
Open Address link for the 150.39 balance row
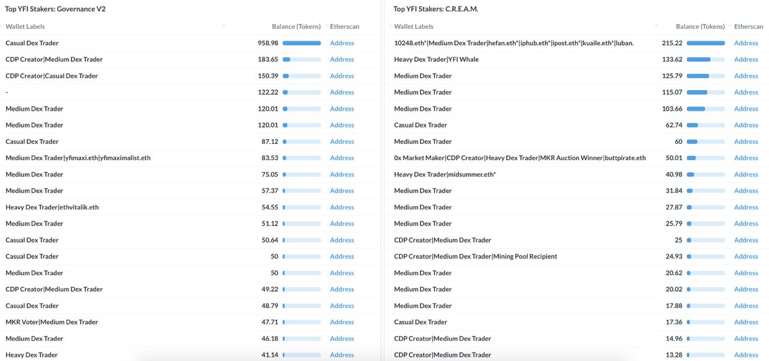342,76
